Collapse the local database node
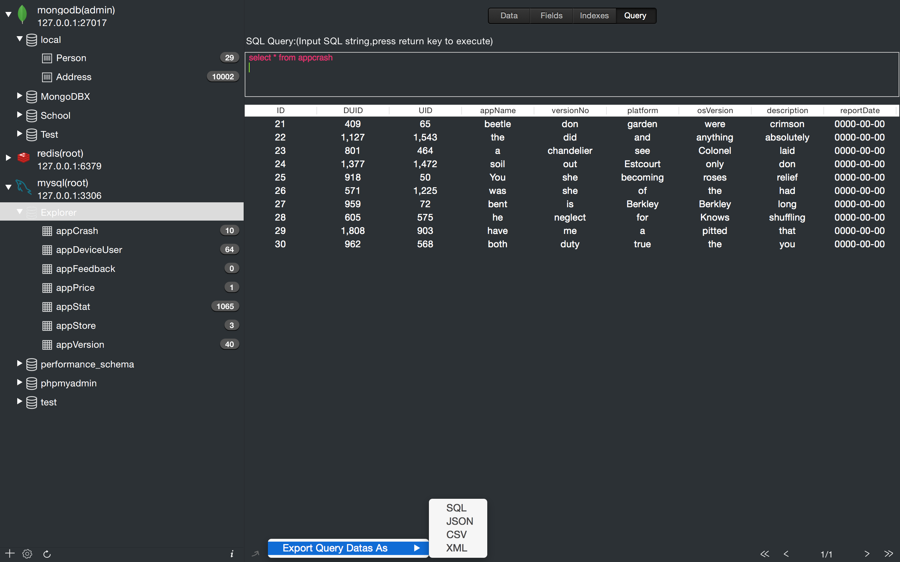The height and width of the screenshot is (562, 900). coord(19,39)
